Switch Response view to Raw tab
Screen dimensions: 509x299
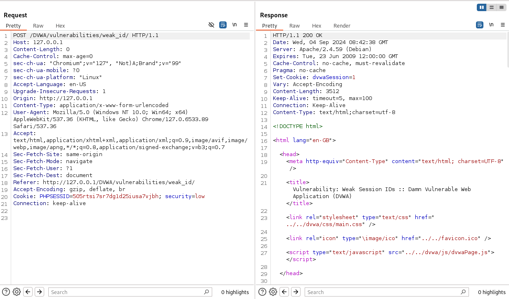pyautogui.click(x=294, y=26)
